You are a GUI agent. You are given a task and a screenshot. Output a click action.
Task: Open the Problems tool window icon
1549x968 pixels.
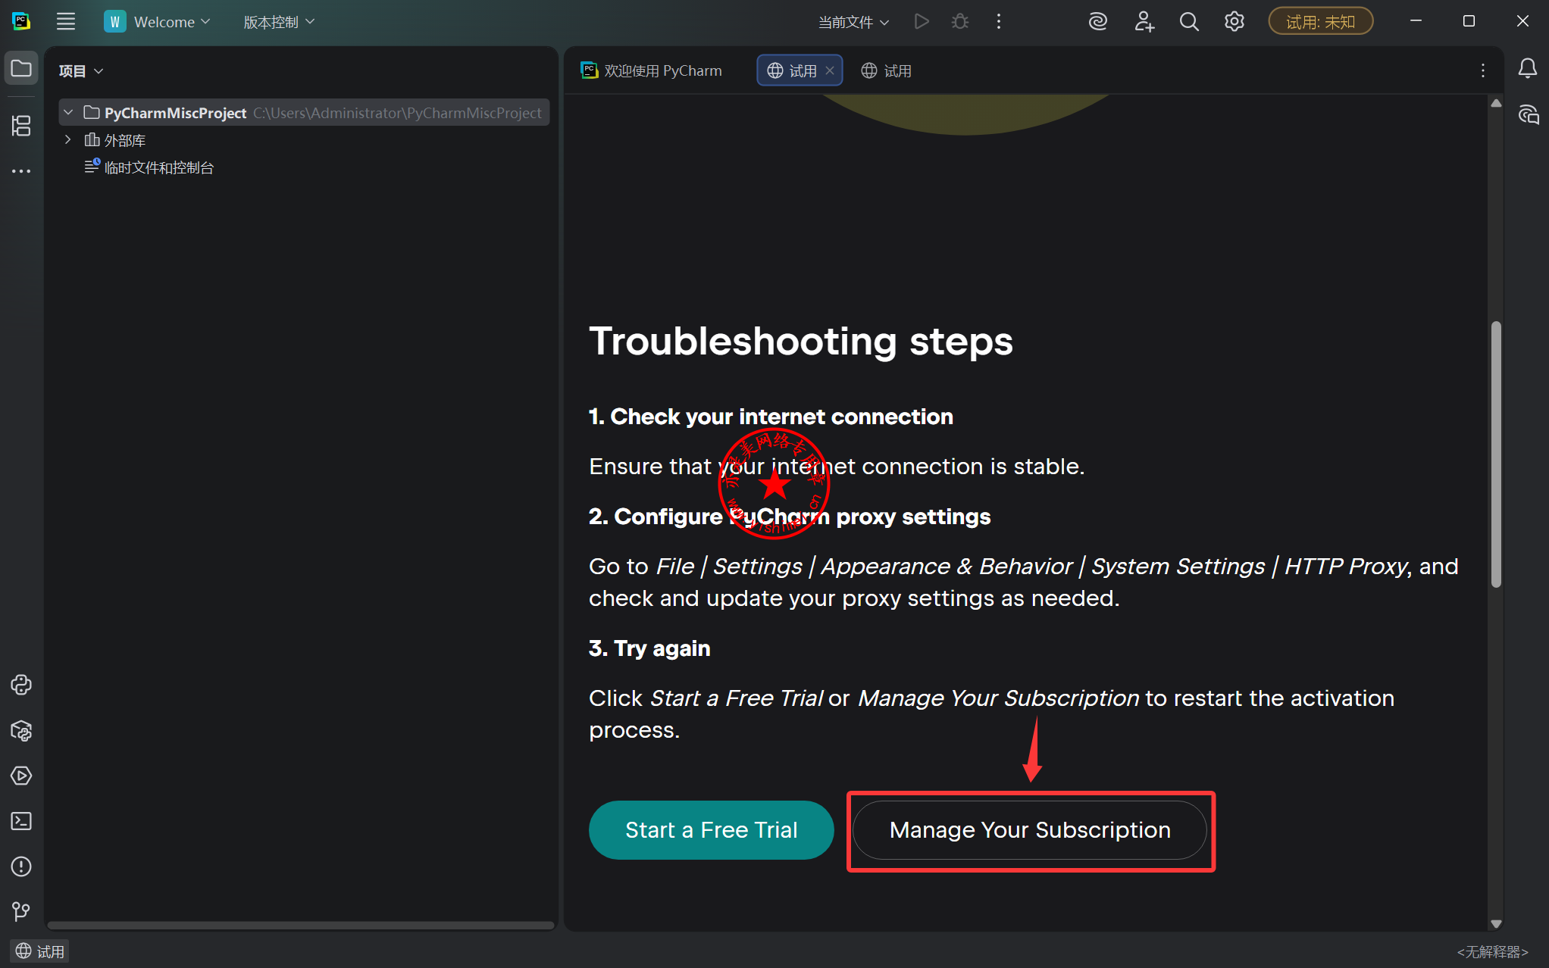coord(21,867)
